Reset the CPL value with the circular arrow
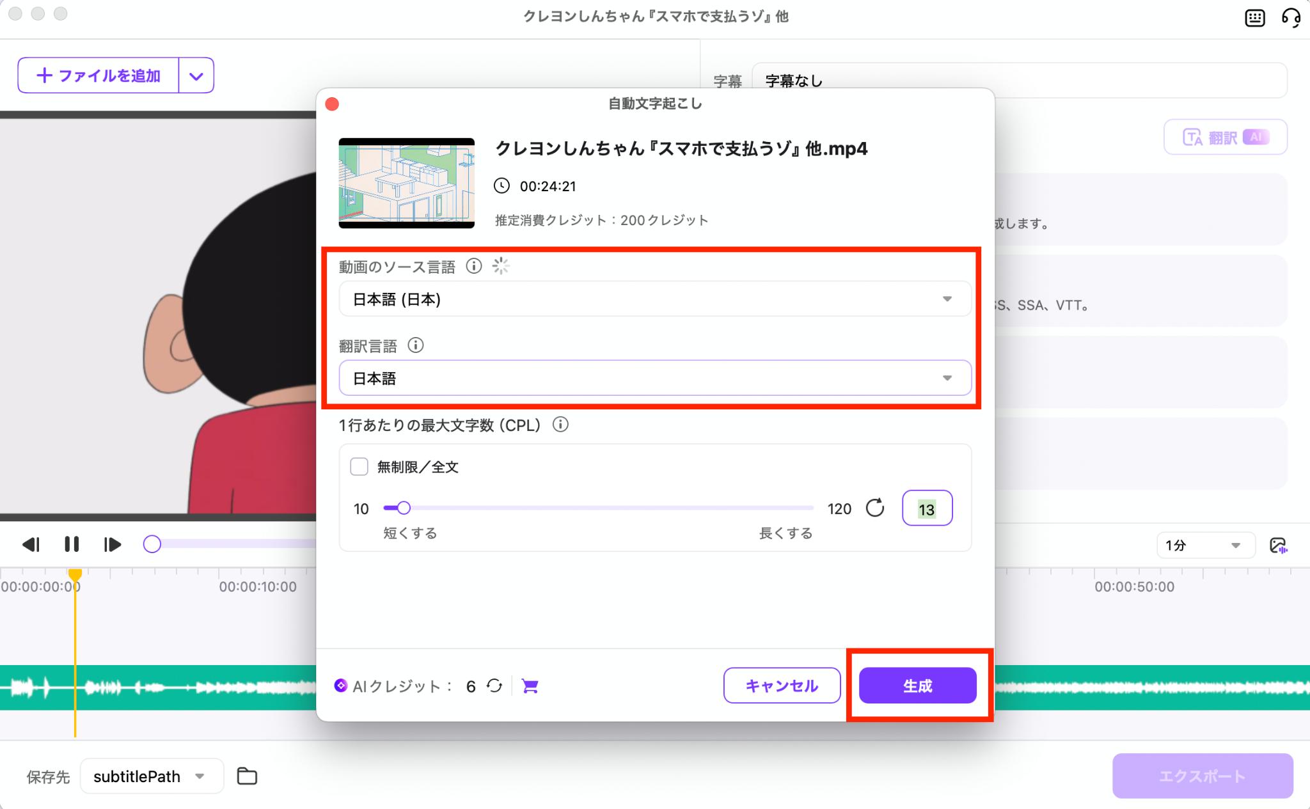 pyautogui.click(x=874, y=508)
